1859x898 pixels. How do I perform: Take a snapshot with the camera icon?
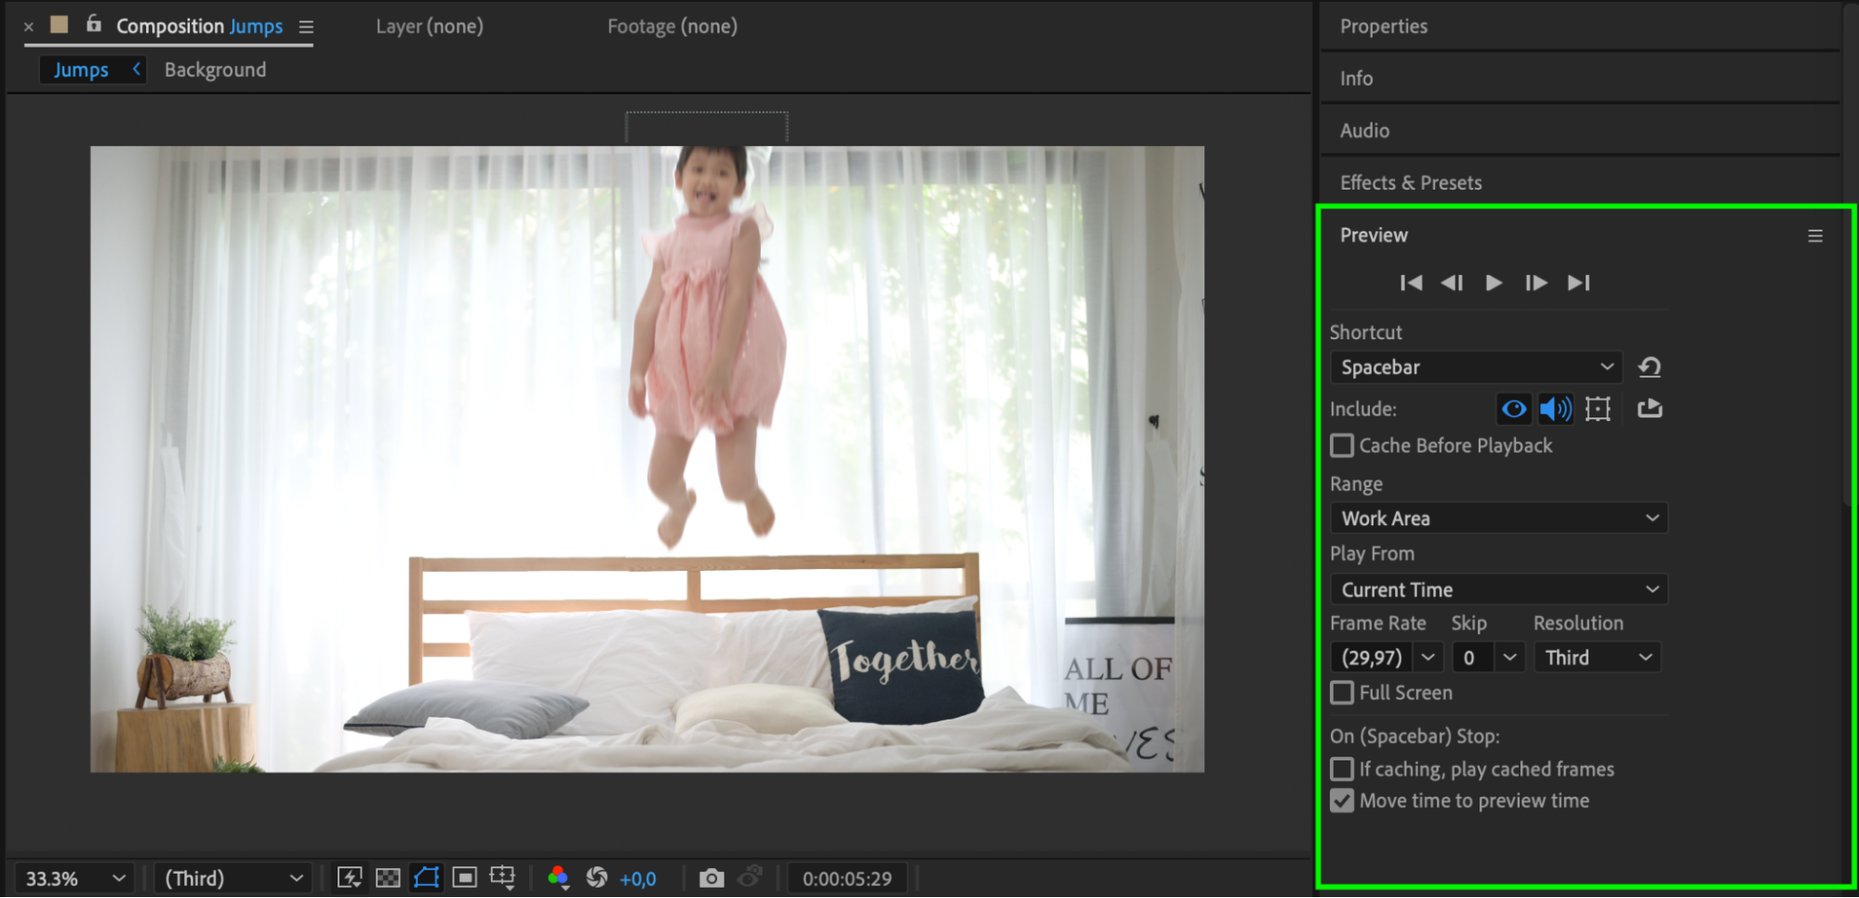click(711, 878)
